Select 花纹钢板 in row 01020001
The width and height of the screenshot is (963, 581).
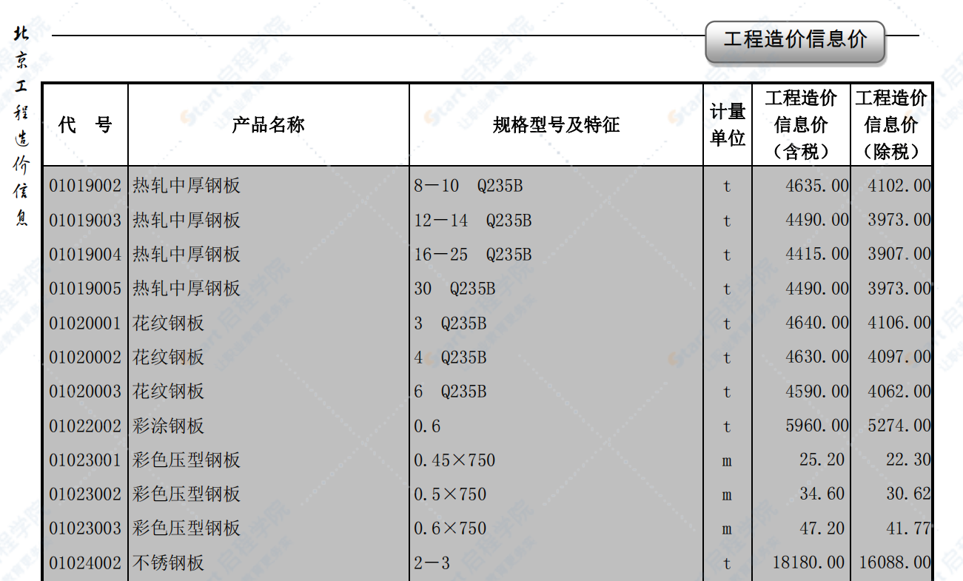tap(169, 323)
